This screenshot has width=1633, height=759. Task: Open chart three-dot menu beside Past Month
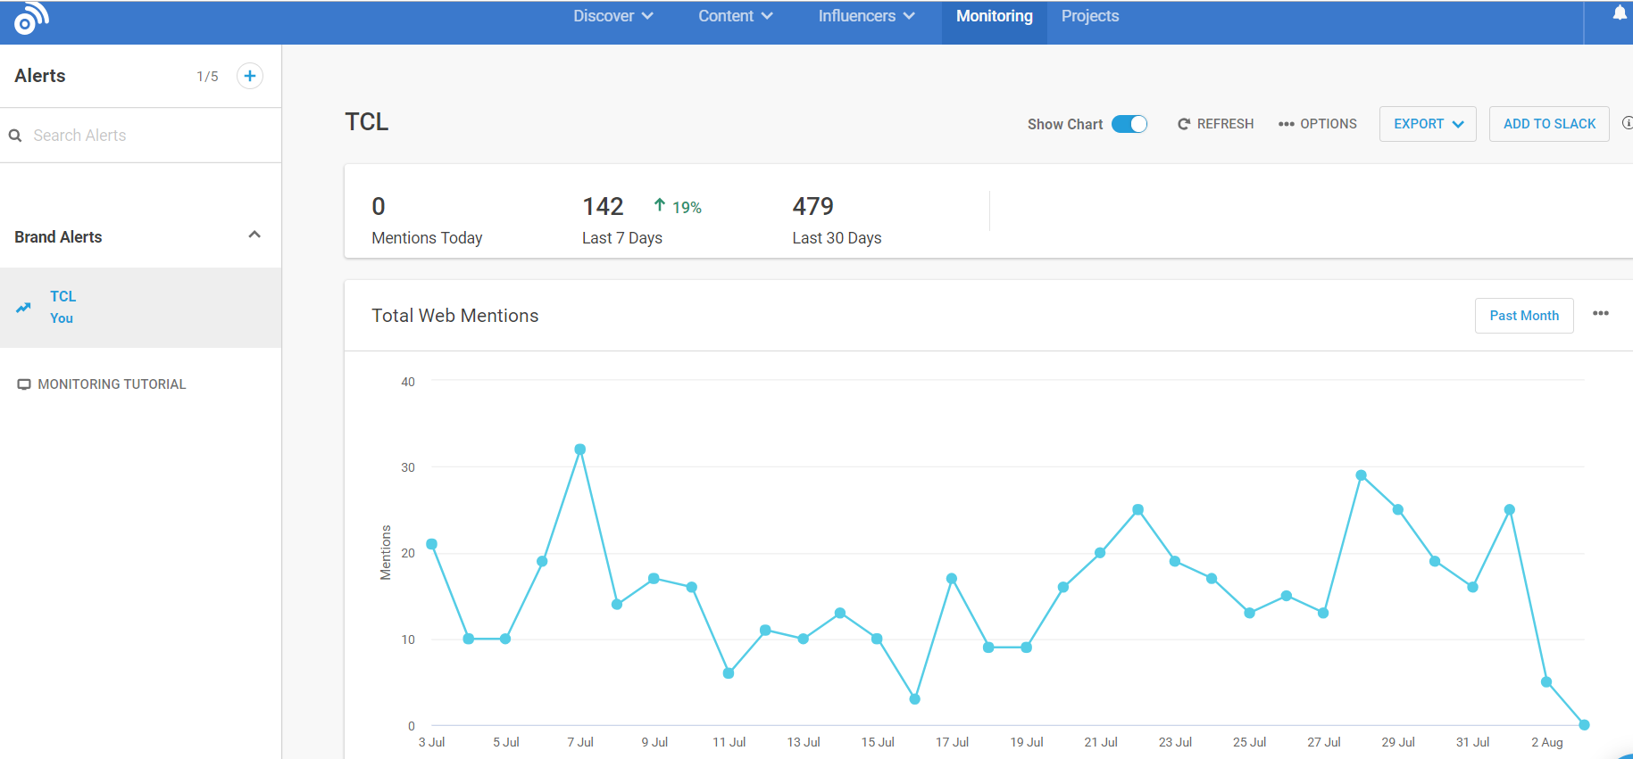[1600, 313]
